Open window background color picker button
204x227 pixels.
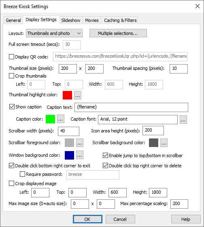80,155
